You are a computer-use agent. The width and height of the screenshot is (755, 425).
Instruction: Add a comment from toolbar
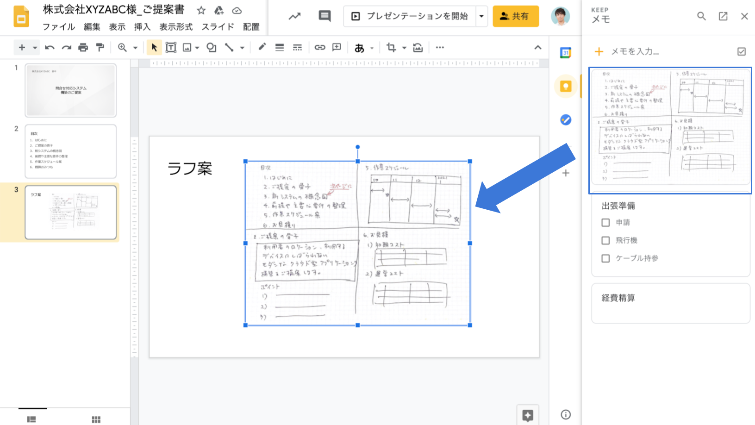point(337,47)
